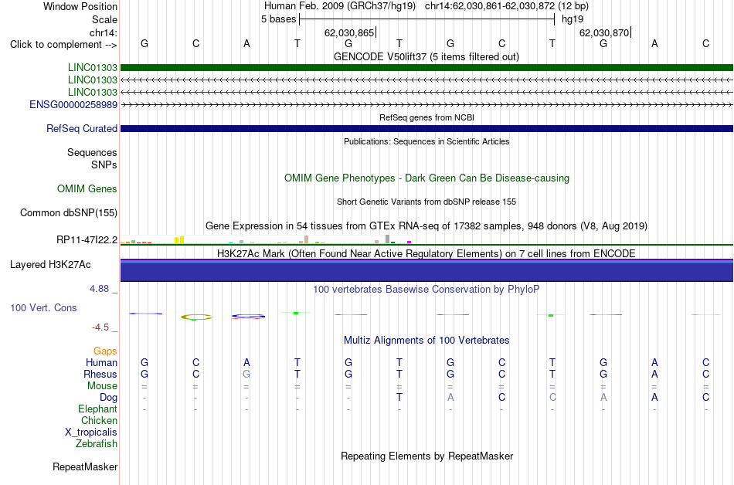734x485 pixels.
Task: Click the Scale track label
Action: (104, 19)
